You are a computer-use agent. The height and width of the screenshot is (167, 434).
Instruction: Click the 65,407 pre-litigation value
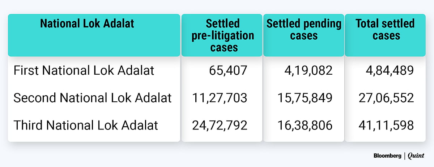click(x=228, y=70)
